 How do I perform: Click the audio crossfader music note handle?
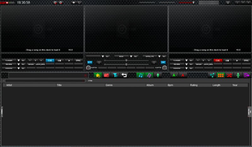(x=126, y=64)
